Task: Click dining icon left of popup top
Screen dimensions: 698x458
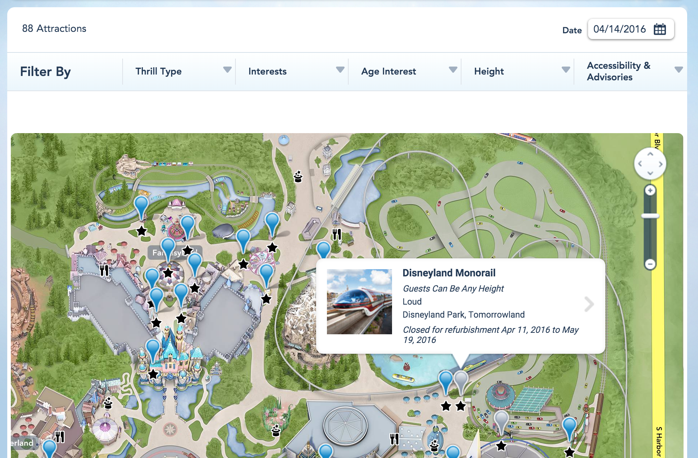Action: [337, 234]
